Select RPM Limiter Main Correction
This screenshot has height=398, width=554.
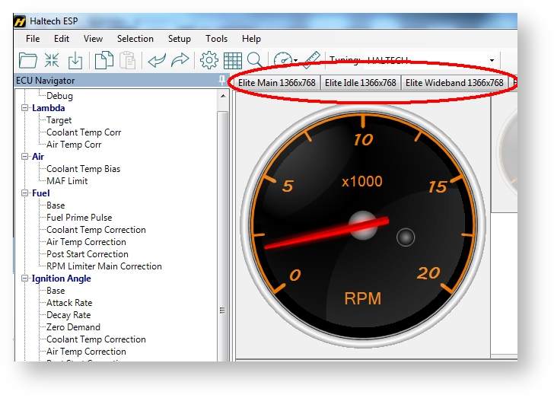(104, 266)
